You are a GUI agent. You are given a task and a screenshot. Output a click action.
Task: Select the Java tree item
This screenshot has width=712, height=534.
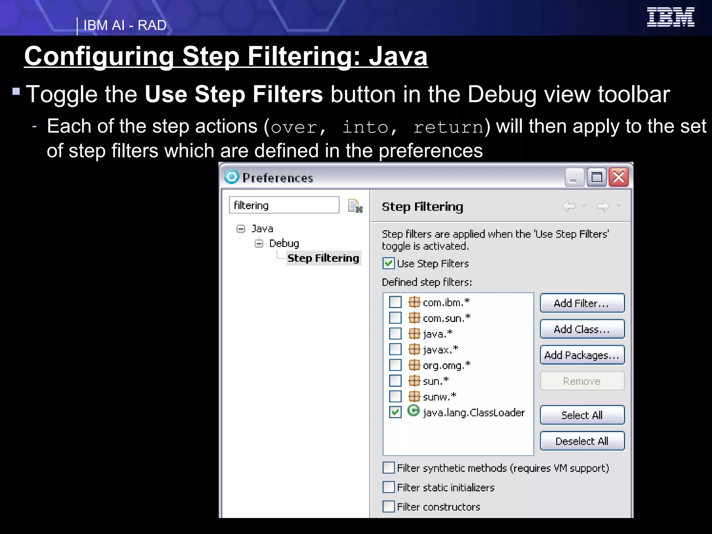(262, 229)
